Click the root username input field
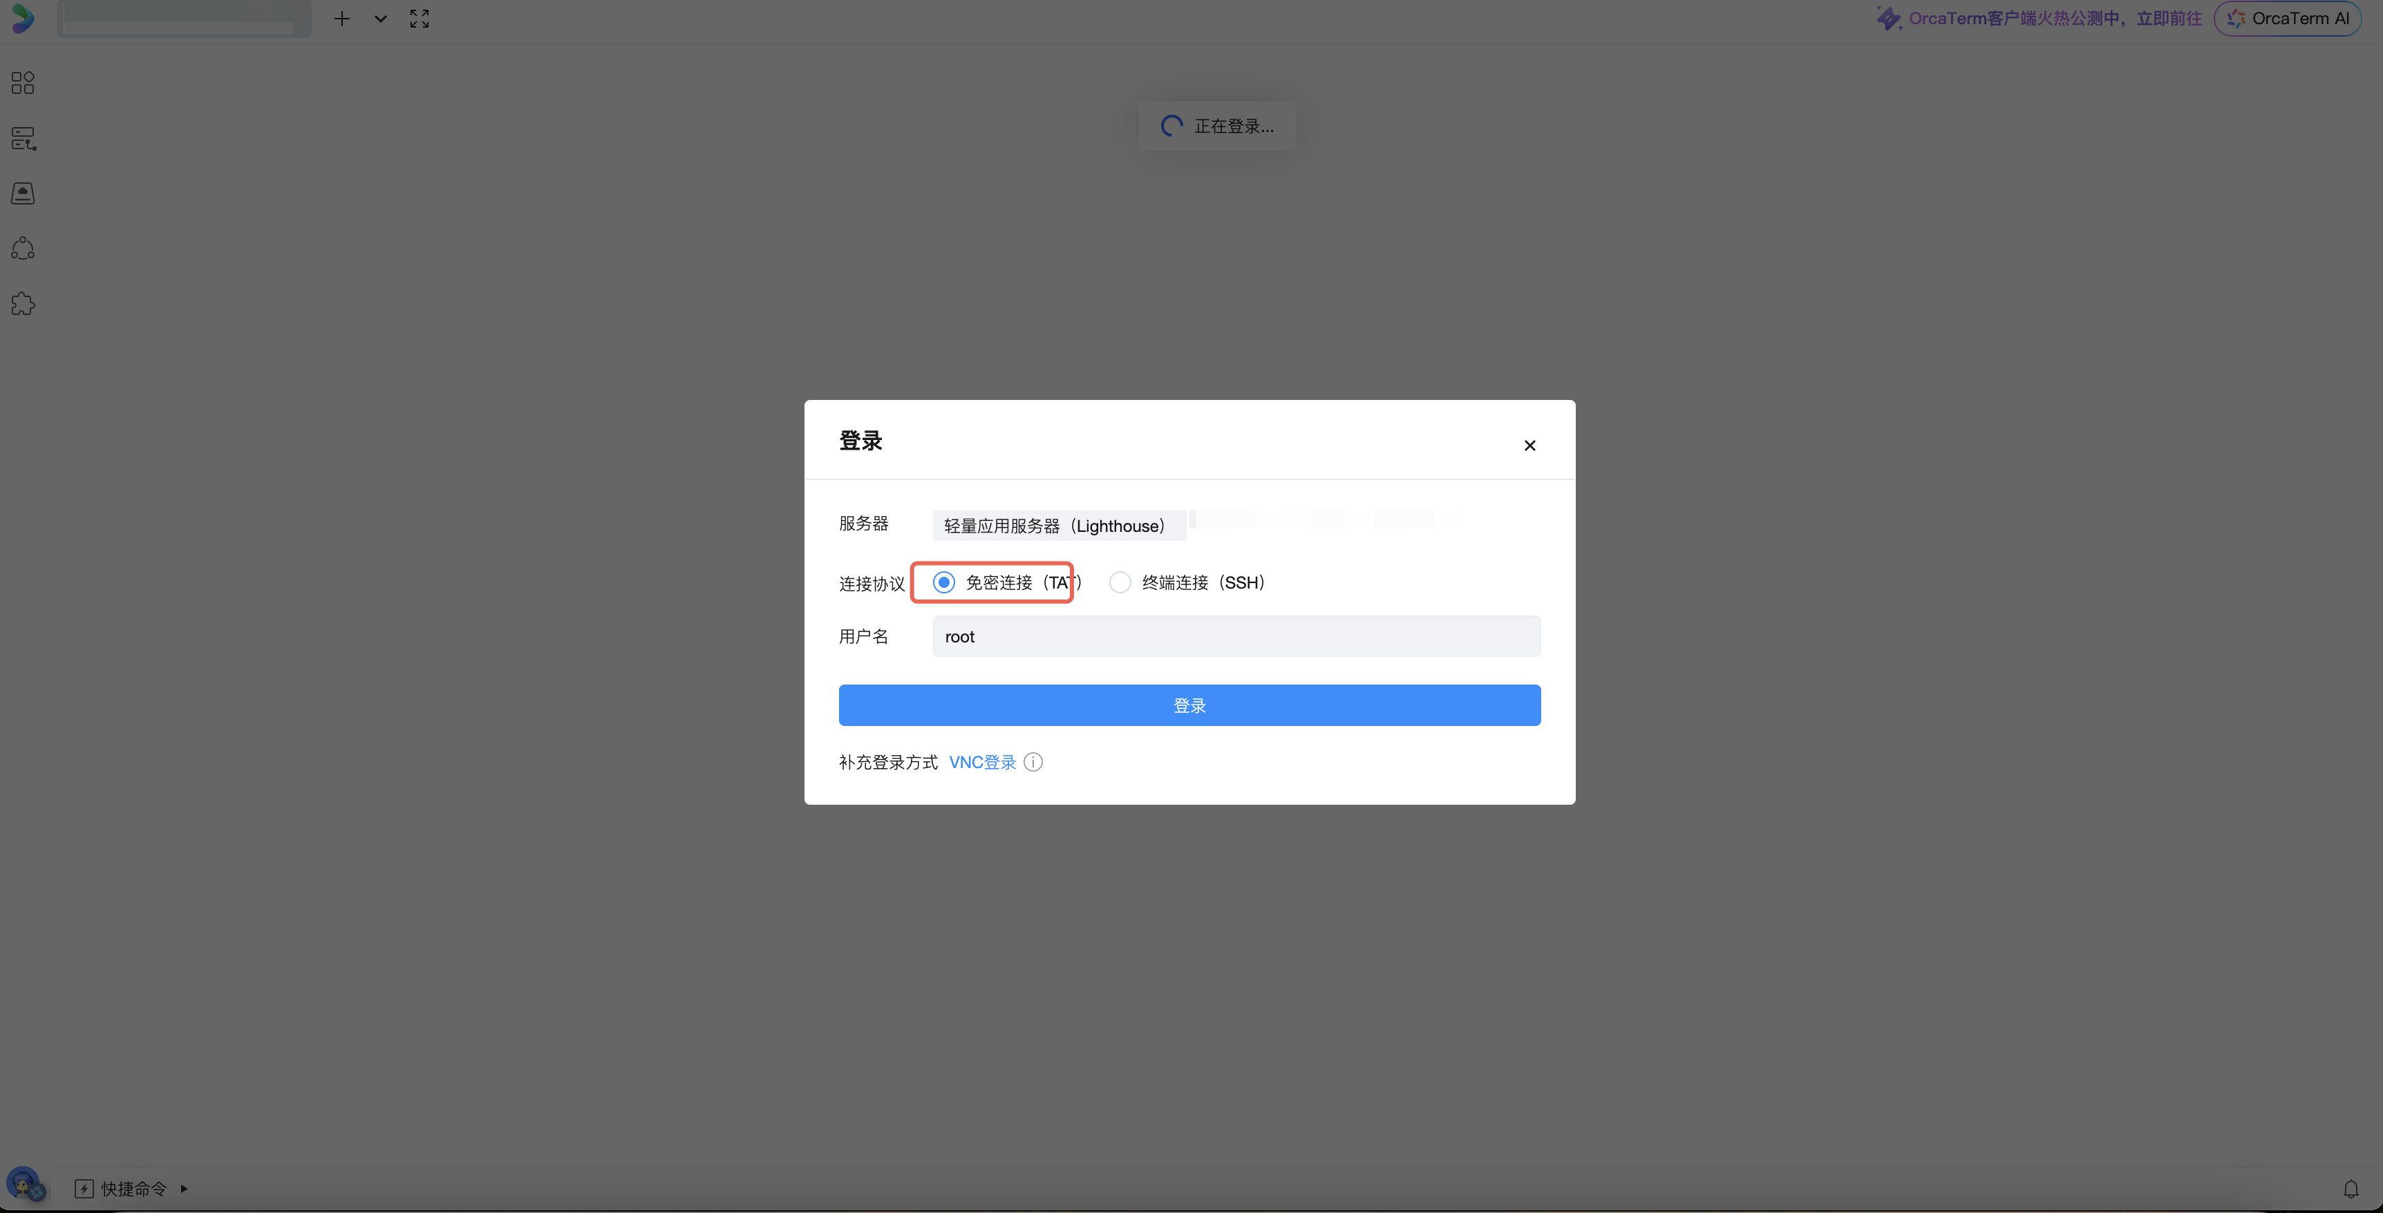Image resolution: width=2383 pixels, height=1213 pixels. pyautogui.click(x=1236, y=636)
